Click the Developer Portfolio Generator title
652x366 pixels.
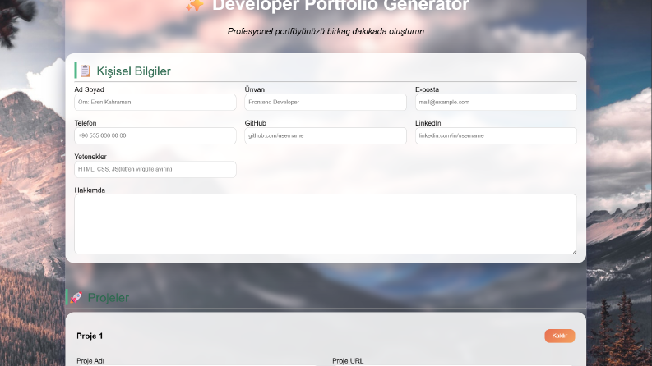pyautogui.click(x=340, y=6)
